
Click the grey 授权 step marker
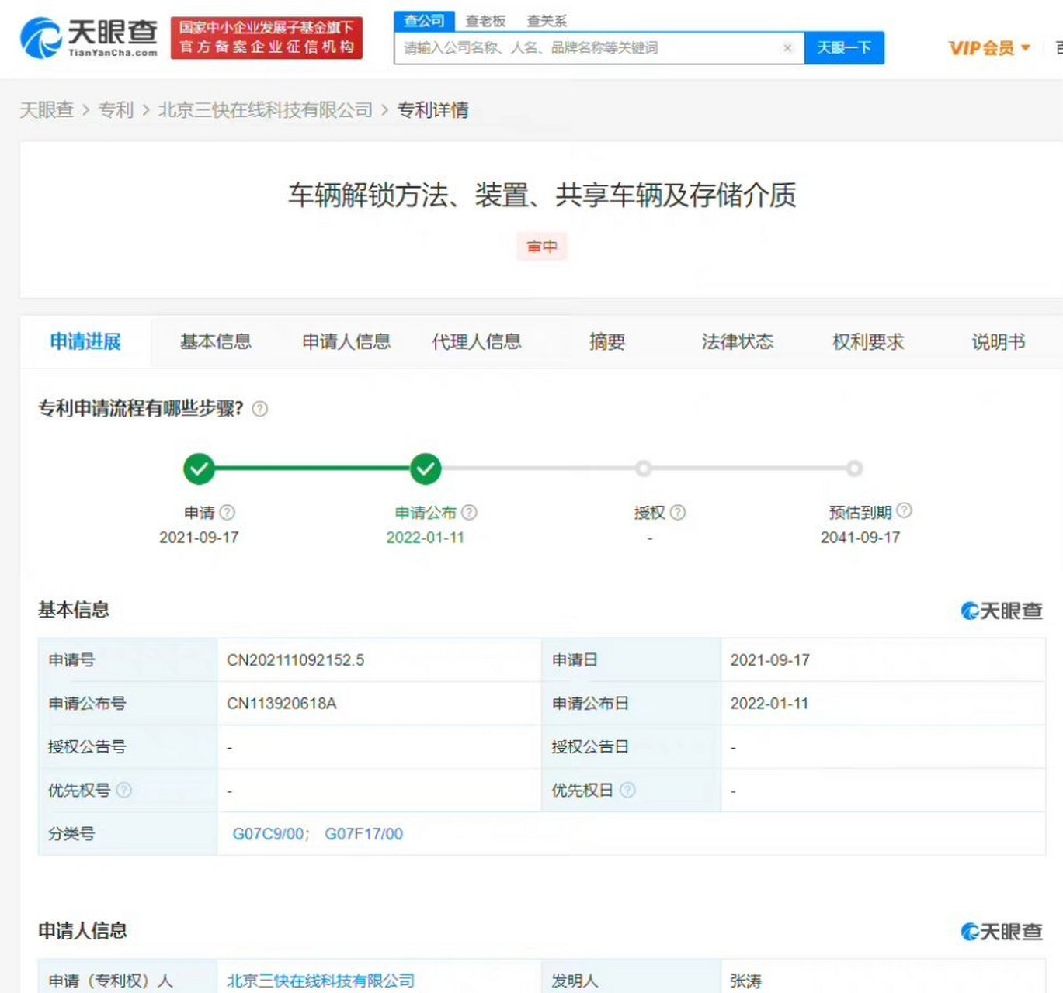pos(643,469)
